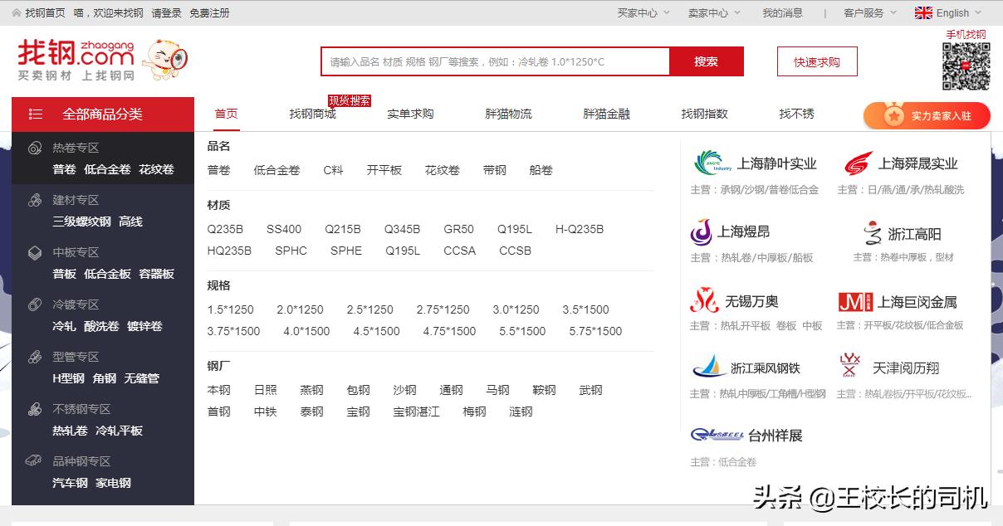Open the 无锡万奥 company logo
Image resolution: width=1003 pixels, height=526 pixels.
(x=704, y=300)
